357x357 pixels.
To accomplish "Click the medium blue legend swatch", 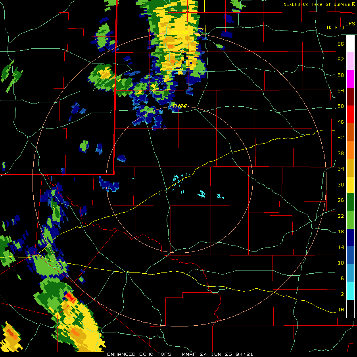I will [350, 255].
